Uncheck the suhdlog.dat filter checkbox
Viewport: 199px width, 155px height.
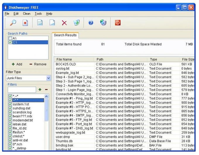coord(10,108)
